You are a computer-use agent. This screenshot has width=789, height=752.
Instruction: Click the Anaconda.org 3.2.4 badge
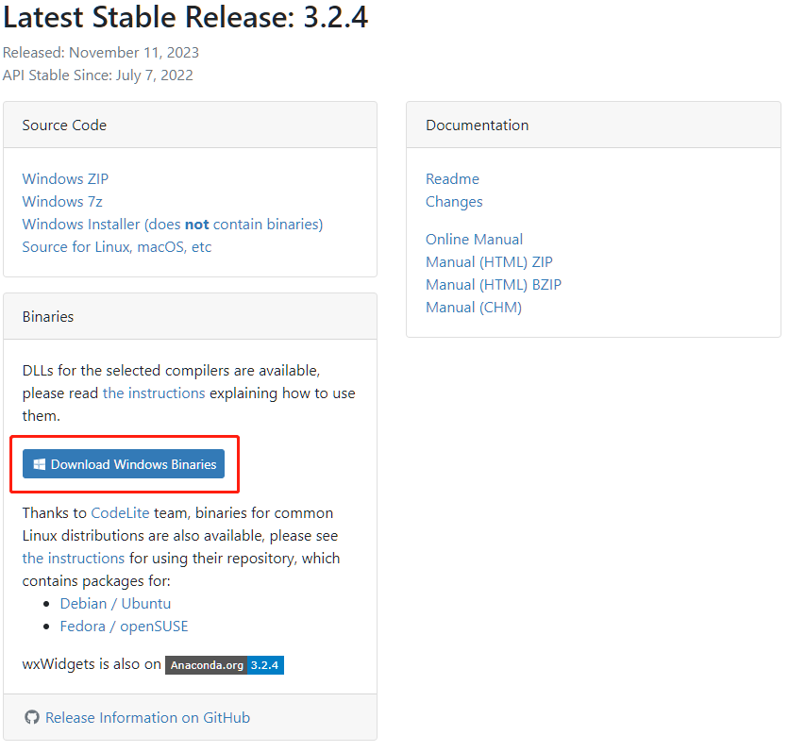tap(225, 665)
